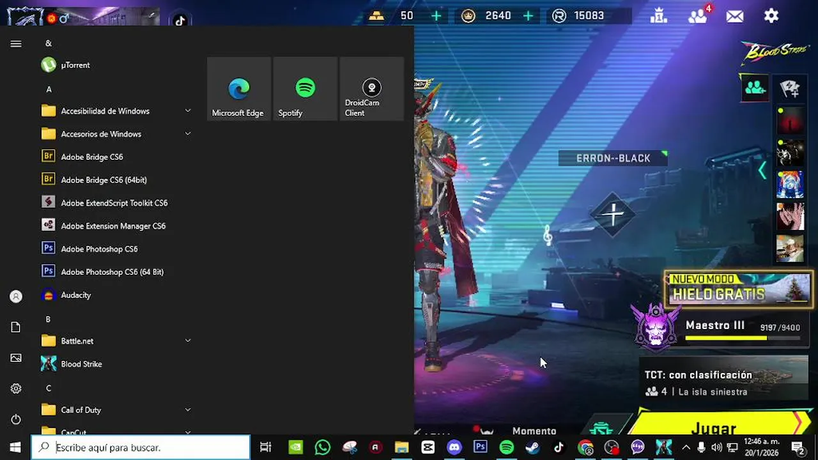Expand Accesibilidad de Windows folder
818x460 pixels.
(188, 111)
